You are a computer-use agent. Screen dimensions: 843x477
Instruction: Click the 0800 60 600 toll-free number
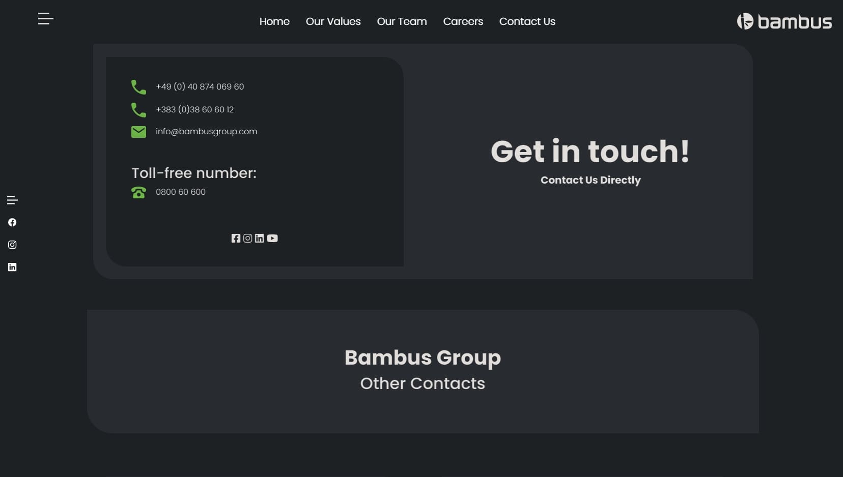[x=181, y=192]
